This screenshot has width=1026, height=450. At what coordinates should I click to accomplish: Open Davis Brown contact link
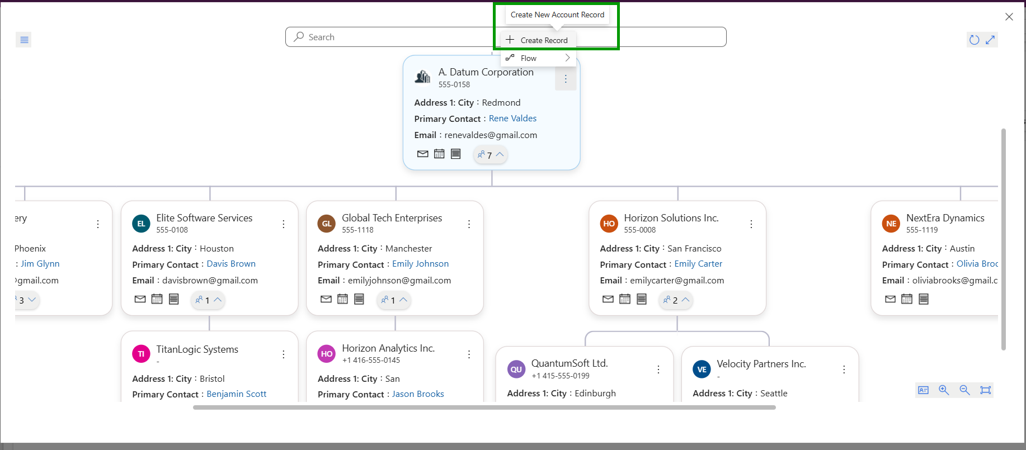(231, 264)
